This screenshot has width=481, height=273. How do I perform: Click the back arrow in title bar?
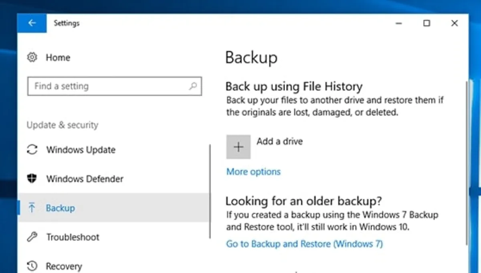pos(32,23)
